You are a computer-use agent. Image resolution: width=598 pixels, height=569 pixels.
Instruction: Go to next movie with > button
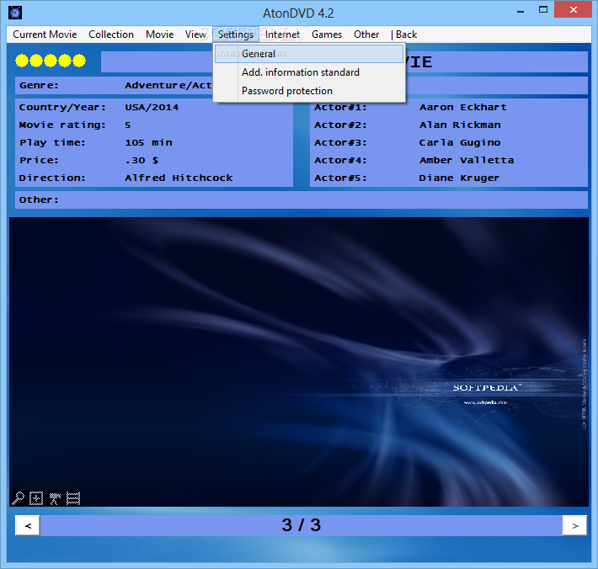(574, 525)
